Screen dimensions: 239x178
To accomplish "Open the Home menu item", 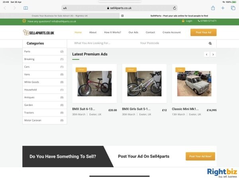I will 78,33.
